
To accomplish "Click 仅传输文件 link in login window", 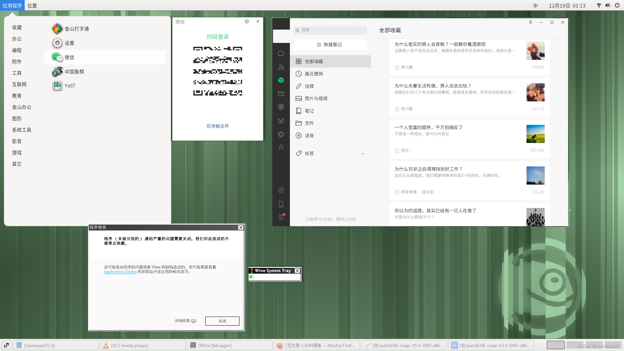I will pyautogui.click(x=217, y=126).
